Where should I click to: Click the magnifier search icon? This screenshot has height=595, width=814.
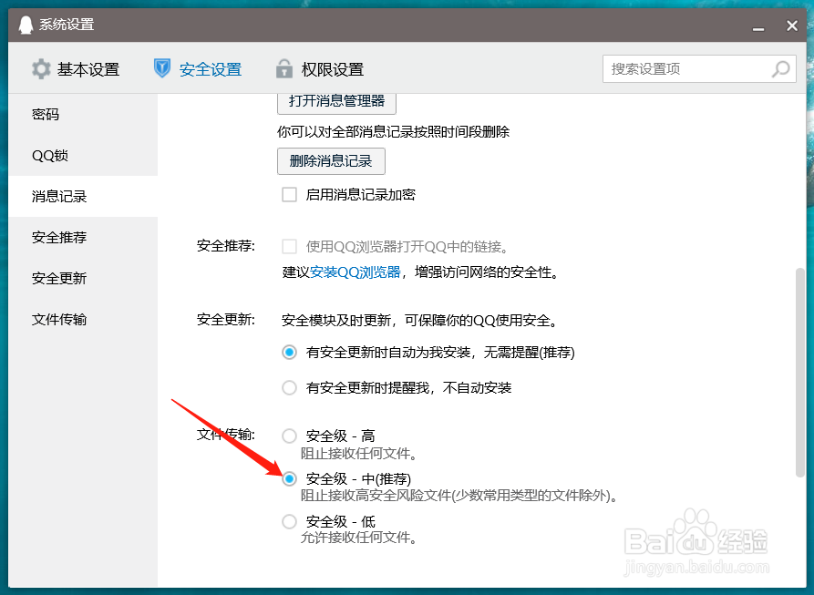coord(781,68)
